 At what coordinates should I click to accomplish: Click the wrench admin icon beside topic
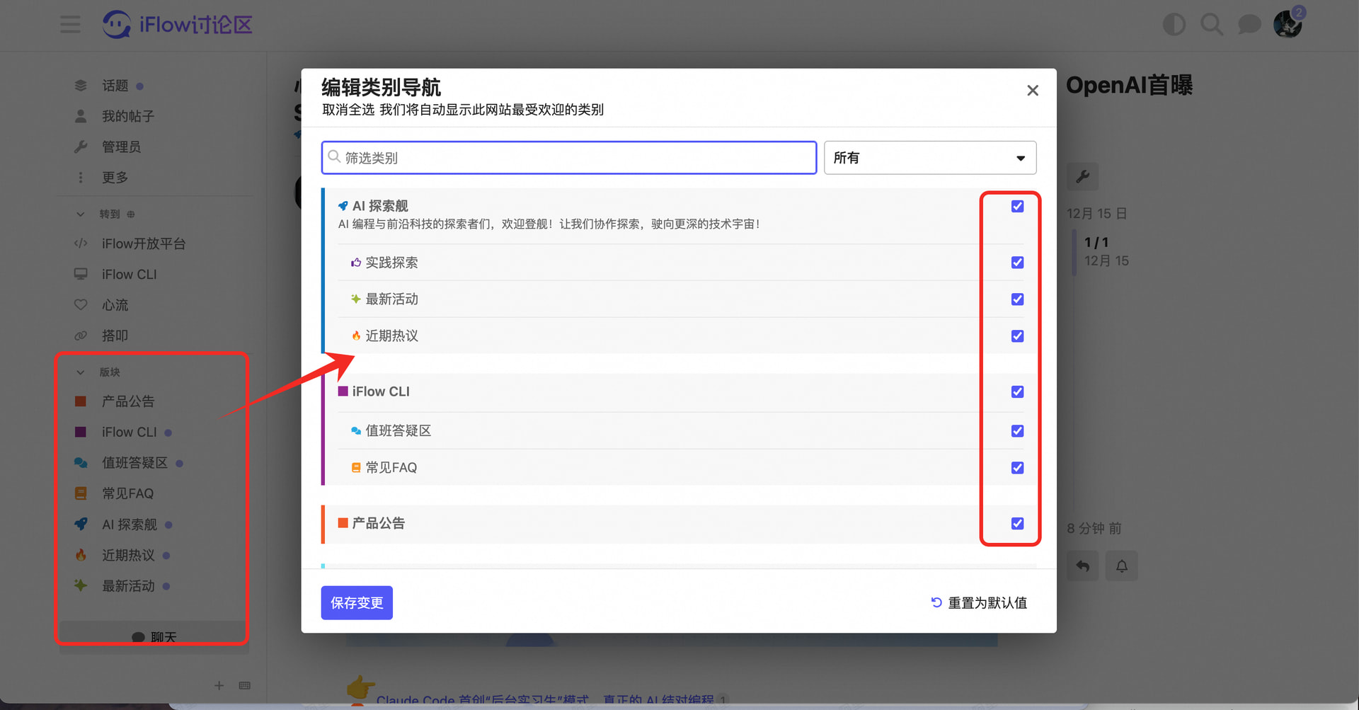pyautogui.click(x=1082, y=176)
